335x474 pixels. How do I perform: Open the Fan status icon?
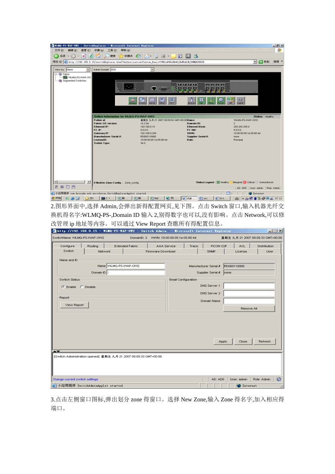coord(201,101)
